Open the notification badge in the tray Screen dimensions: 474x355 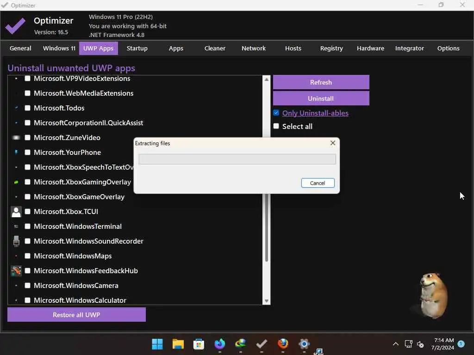[x=461, y=344]
